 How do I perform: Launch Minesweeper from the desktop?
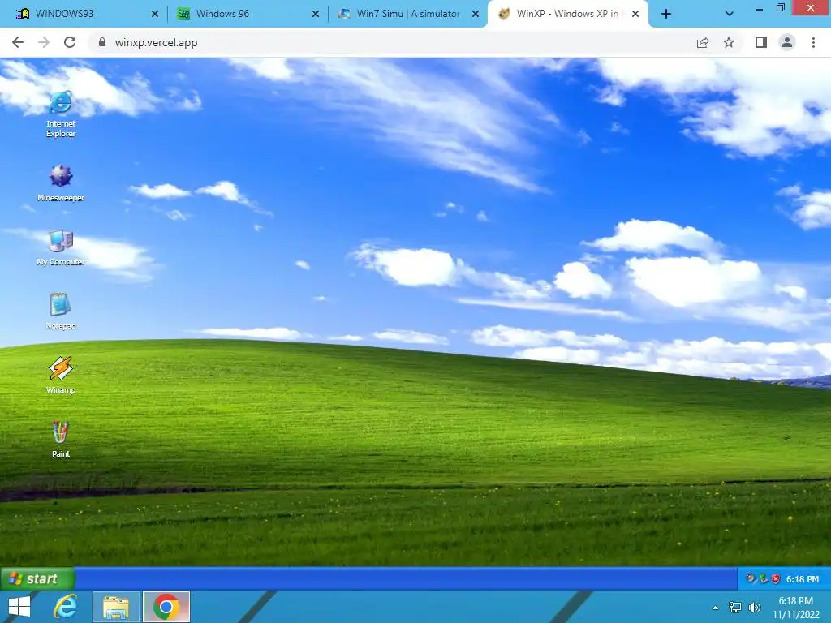tap(61, 183)
